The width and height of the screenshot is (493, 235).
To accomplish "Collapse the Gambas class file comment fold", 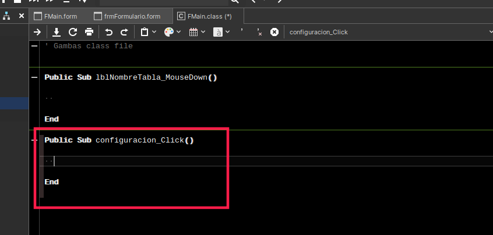I will tap(34, 46).
